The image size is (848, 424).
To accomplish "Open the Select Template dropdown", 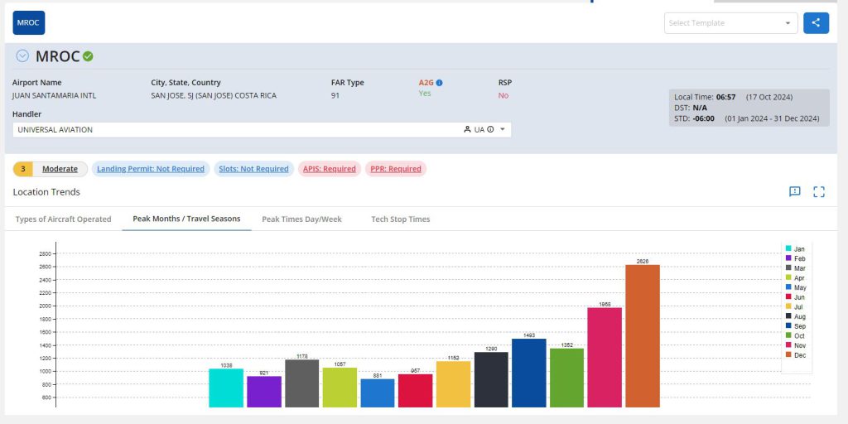I will [730, 23].
